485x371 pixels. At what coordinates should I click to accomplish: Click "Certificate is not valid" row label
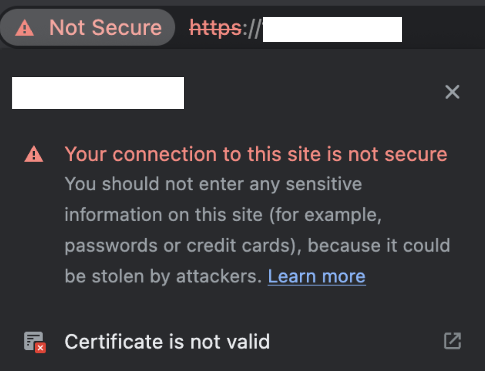tap(167, 342)
